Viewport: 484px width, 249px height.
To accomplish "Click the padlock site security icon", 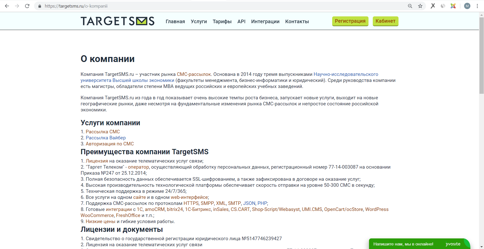I will click(40, 6).
